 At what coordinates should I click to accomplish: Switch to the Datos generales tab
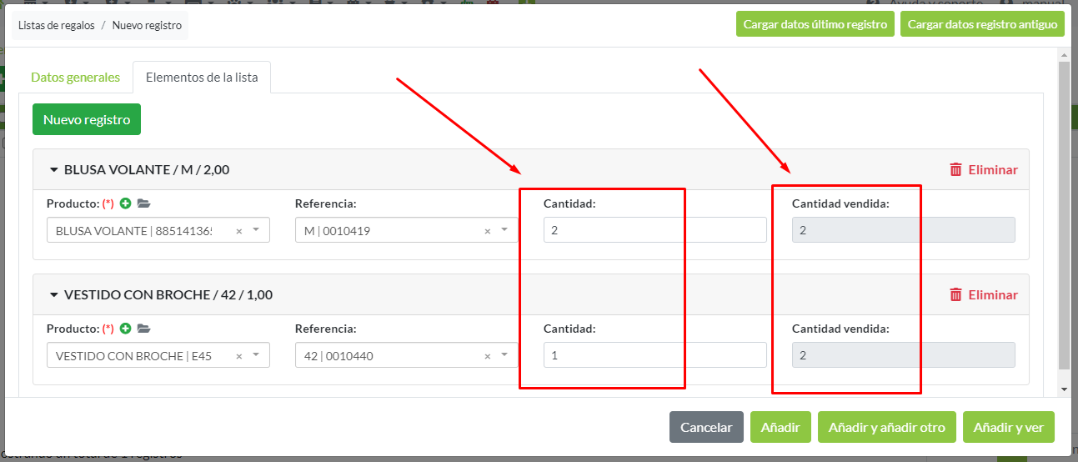tap(75, 78)
